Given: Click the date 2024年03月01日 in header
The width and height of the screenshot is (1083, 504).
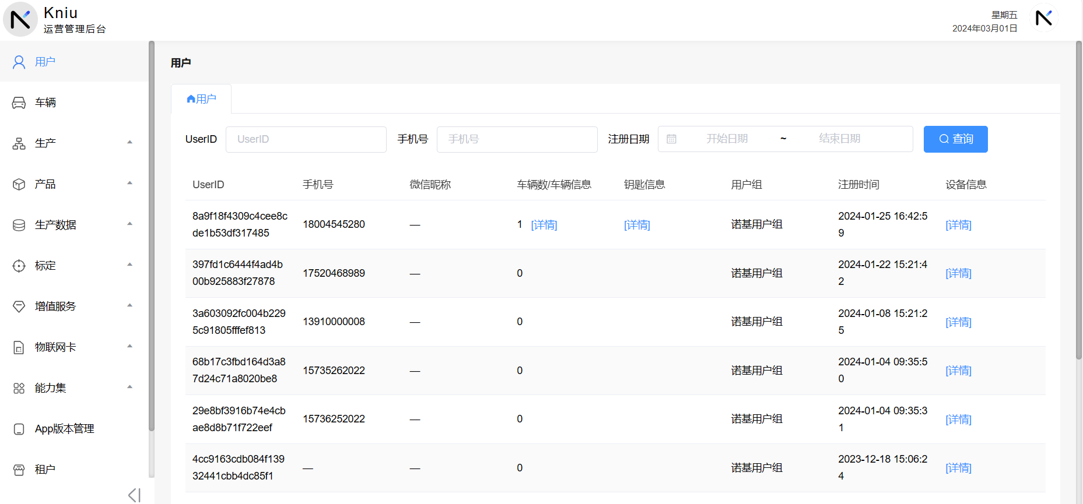Looking at the screenshot, I should (984, 29).
